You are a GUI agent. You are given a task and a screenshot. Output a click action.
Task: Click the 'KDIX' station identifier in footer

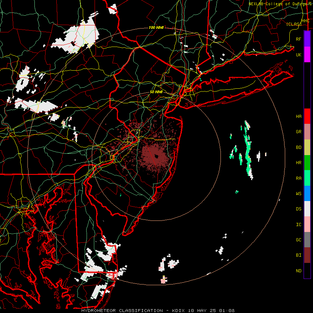click(178, 311)
